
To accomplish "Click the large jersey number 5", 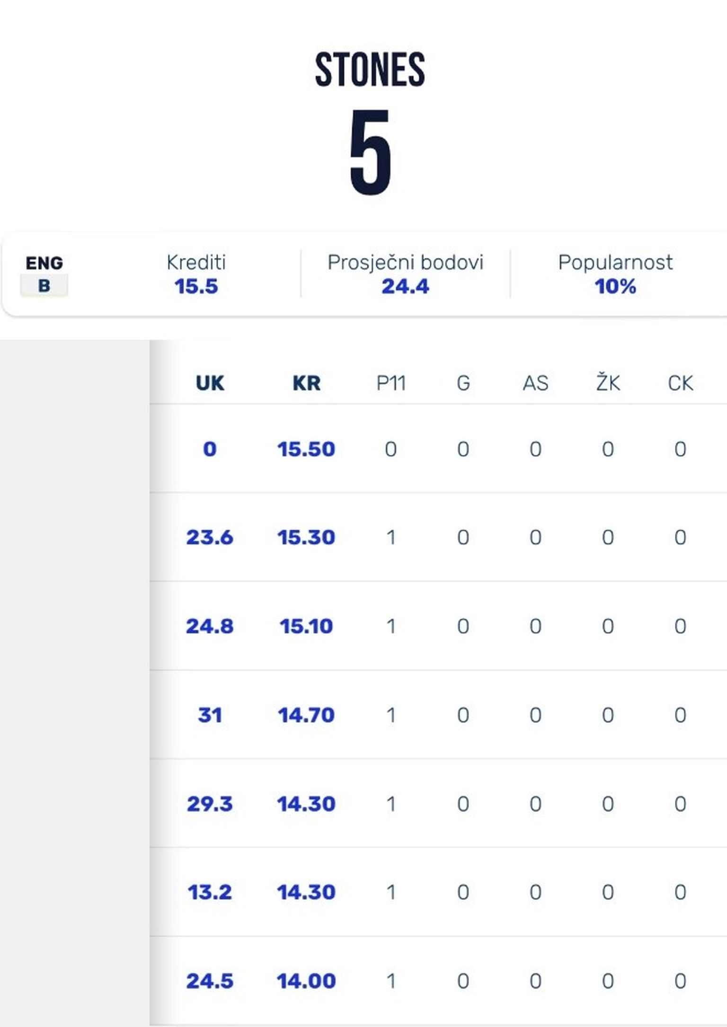I will pyautogui.click(x=370, y=151).
